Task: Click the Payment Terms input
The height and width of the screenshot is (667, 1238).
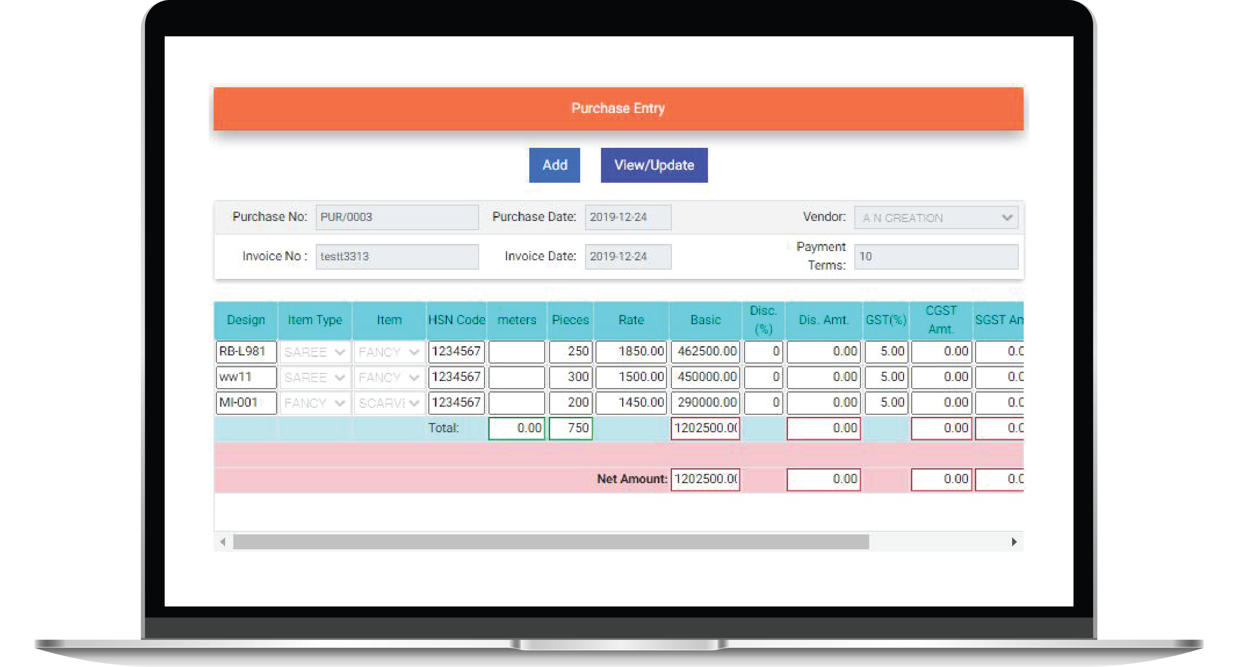Action: click(x=936, y=257)
